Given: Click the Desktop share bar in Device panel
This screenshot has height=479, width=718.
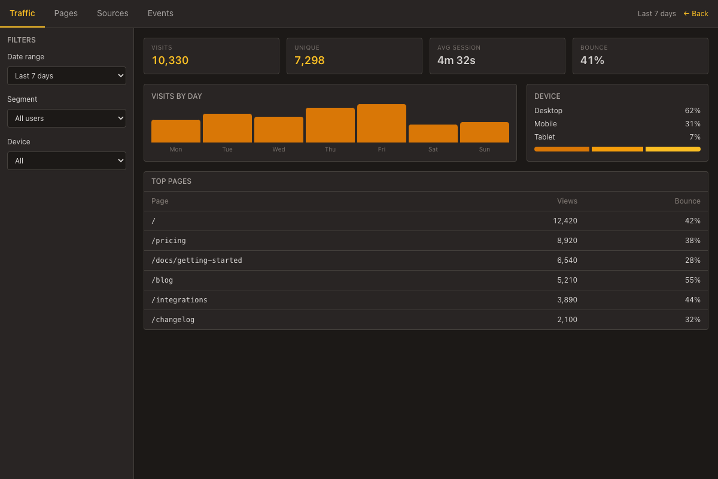Looking at the screenshot, I should (x=561, y=149).
